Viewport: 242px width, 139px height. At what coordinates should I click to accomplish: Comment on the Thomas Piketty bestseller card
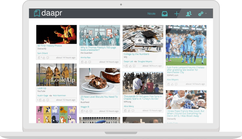point(90,62)
